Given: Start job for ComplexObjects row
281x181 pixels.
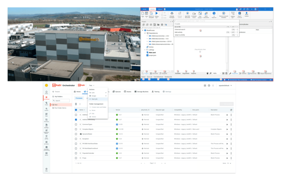Looking at the screenshot, I should pos(227,129).
